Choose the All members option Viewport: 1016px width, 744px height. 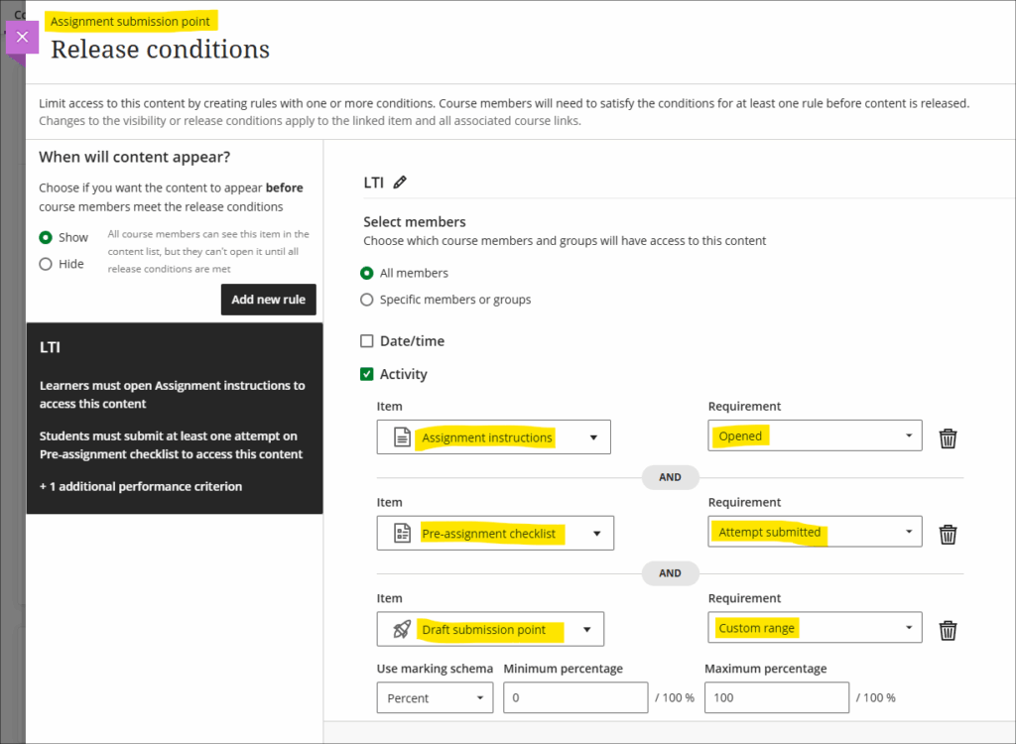[x=367, y=273]
